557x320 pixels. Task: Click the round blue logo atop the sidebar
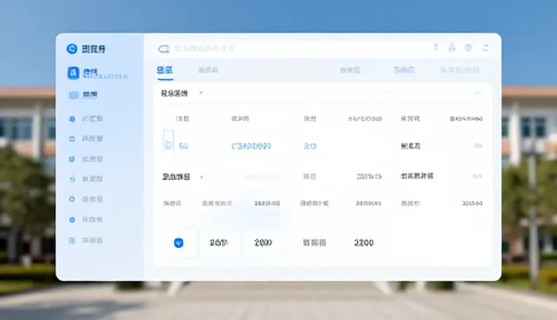(x=71, y=49)
